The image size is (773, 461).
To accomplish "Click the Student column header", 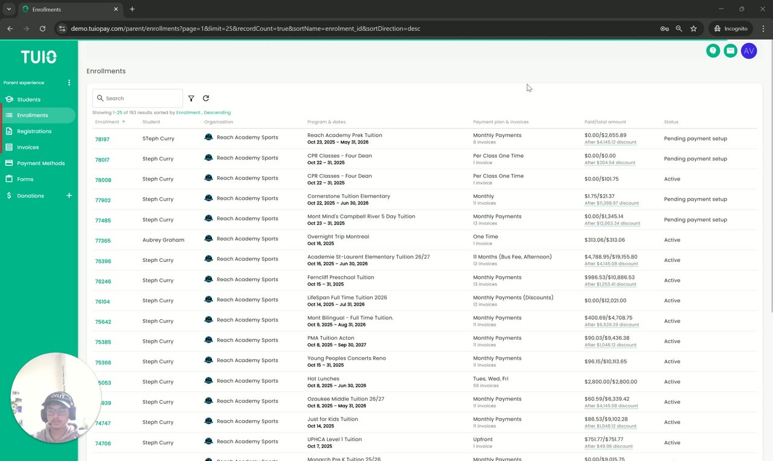I will pyautogui.click(x=151, y=122).
